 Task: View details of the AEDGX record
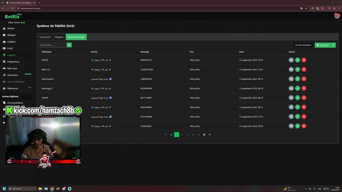291,60
